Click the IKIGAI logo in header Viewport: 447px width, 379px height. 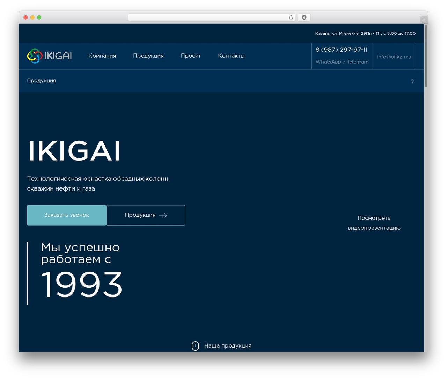[x=49, y=56]
